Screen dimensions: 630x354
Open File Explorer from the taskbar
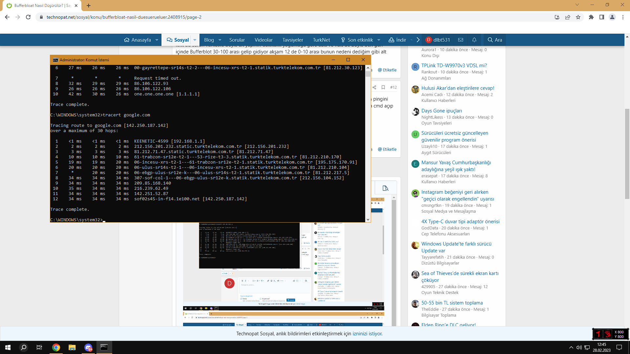click(x=72, y=347)
